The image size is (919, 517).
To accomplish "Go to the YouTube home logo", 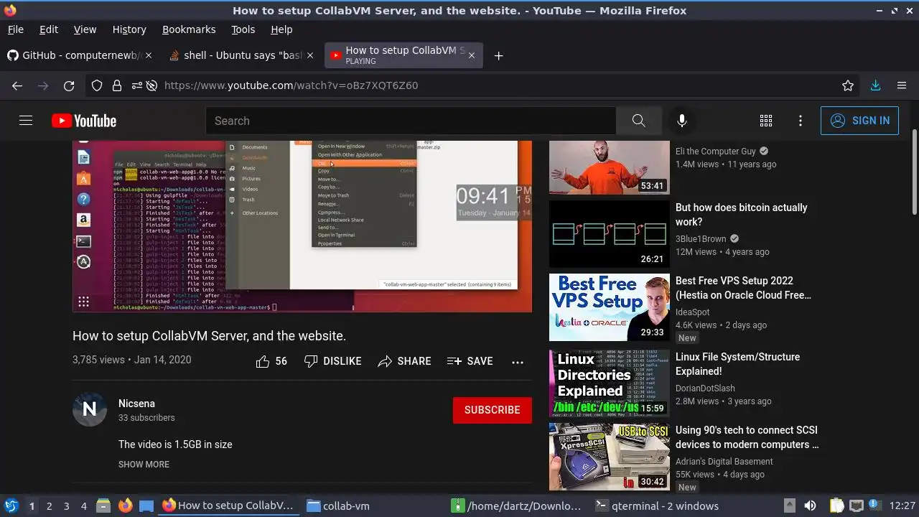I will [x=84, y=121].
